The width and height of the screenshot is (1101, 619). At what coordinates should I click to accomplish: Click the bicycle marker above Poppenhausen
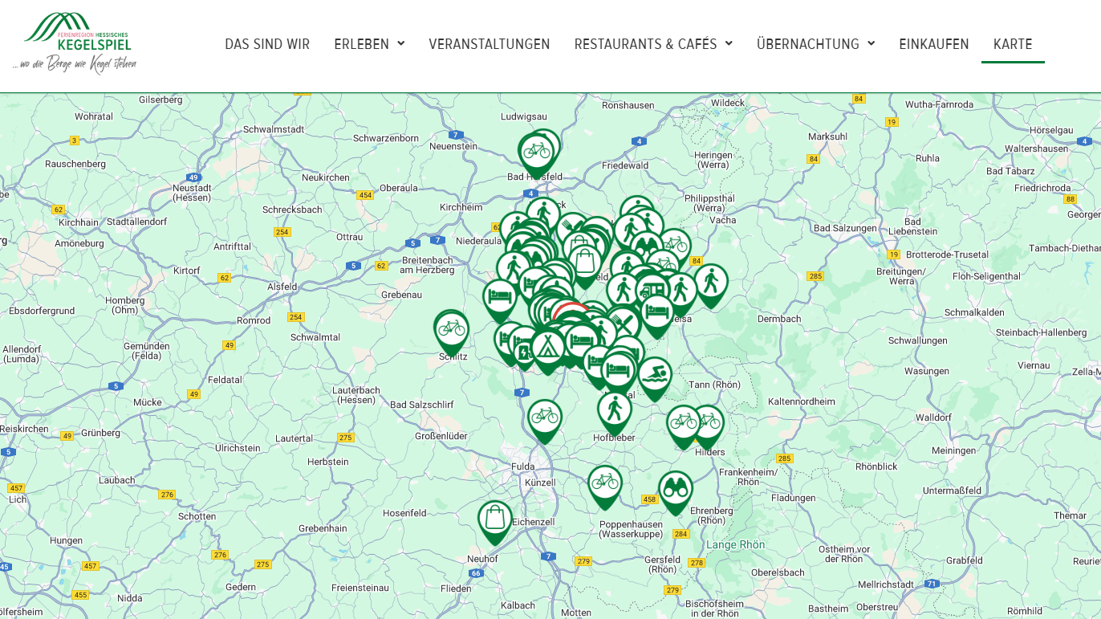[605, 483]
